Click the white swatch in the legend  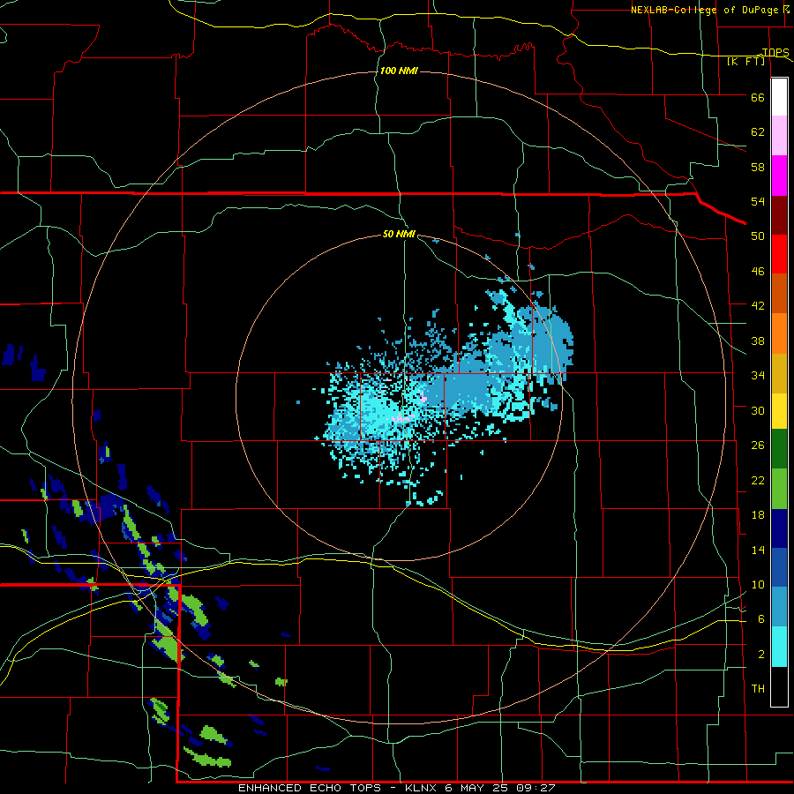[x=779, y=97]
